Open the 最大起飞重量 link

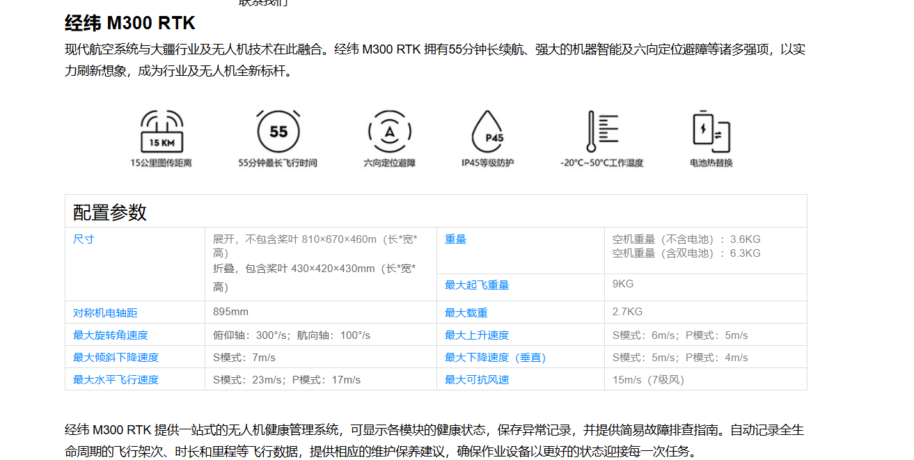477,285
